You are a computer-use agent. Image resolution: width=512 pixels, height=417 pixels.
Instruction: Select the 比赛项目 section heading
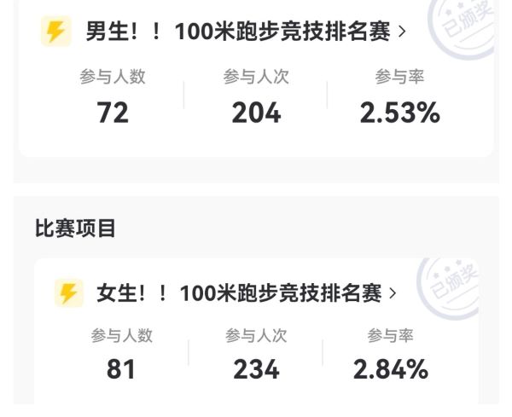[x=75, y=229]
